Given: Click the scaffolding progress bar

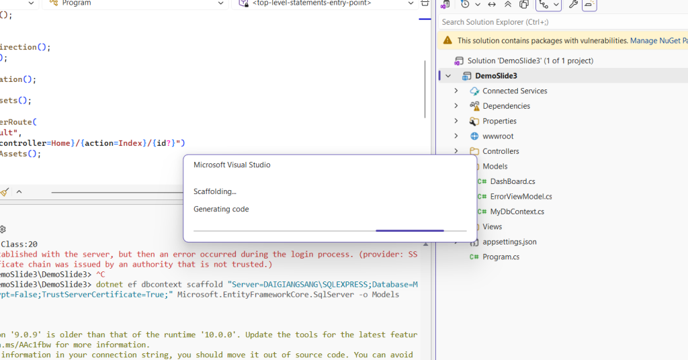Looking at the screenshot, I should point(330,230).
